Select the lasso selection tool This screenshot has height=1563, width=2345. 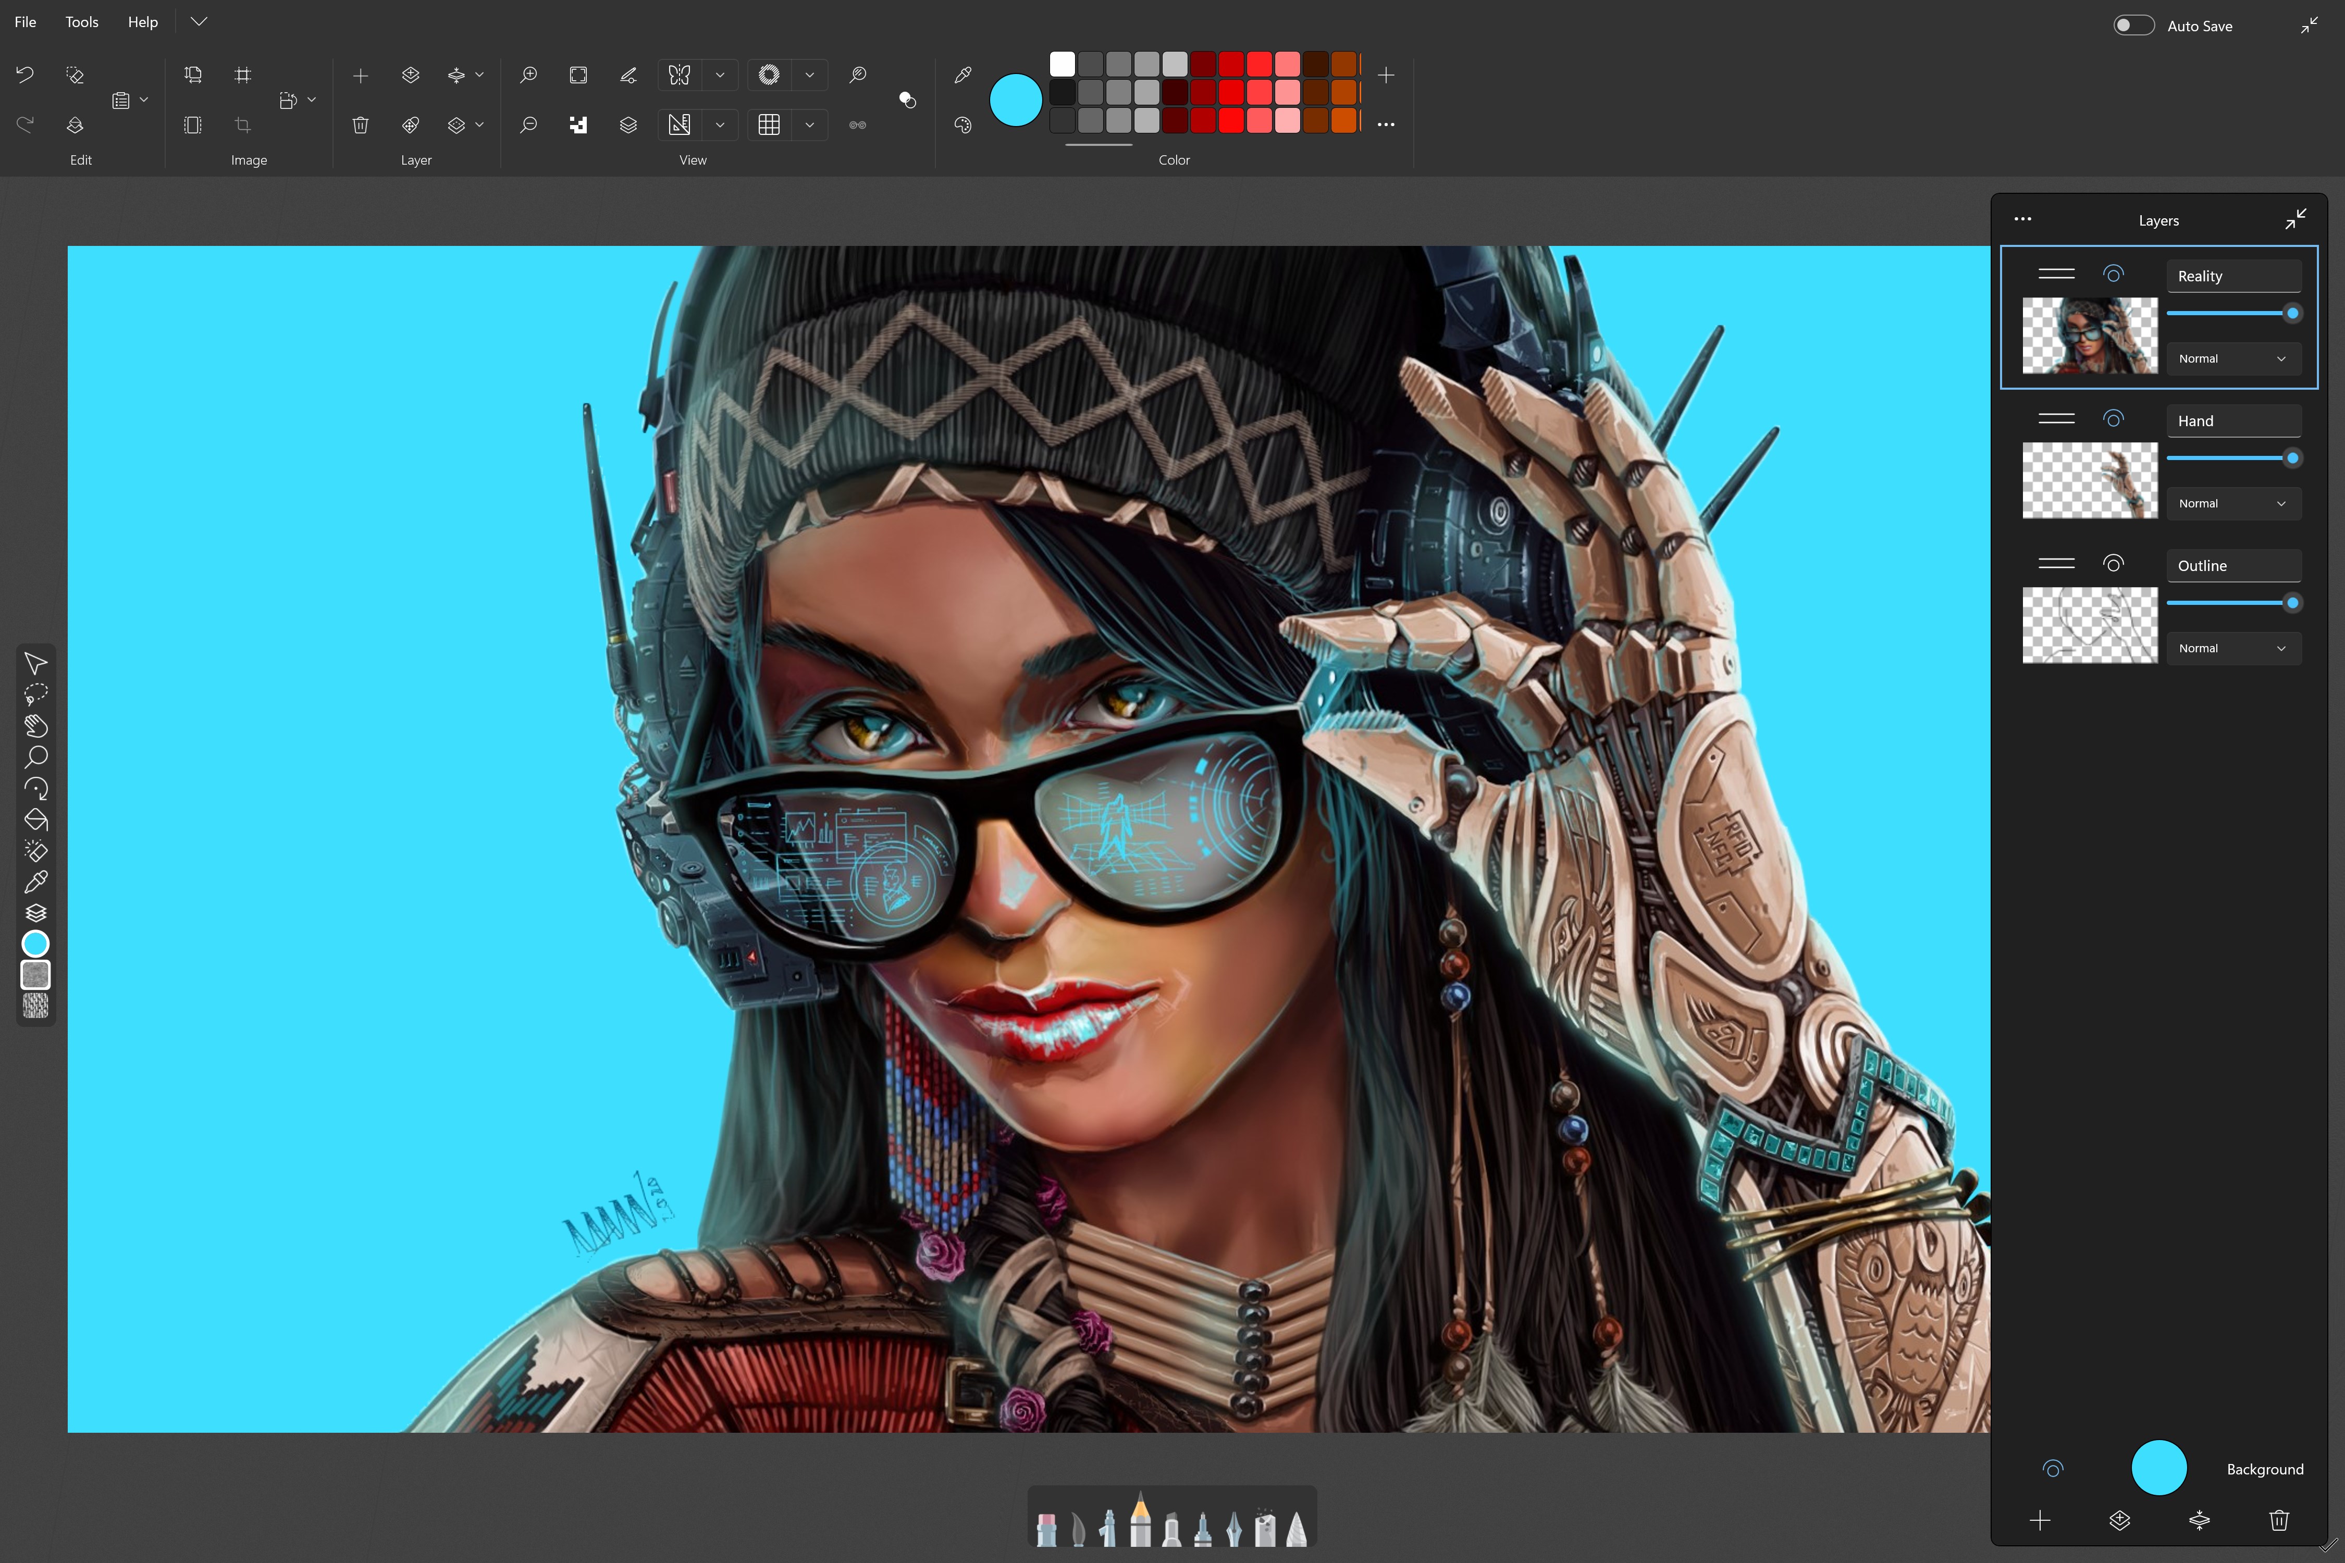click(36, 695)
